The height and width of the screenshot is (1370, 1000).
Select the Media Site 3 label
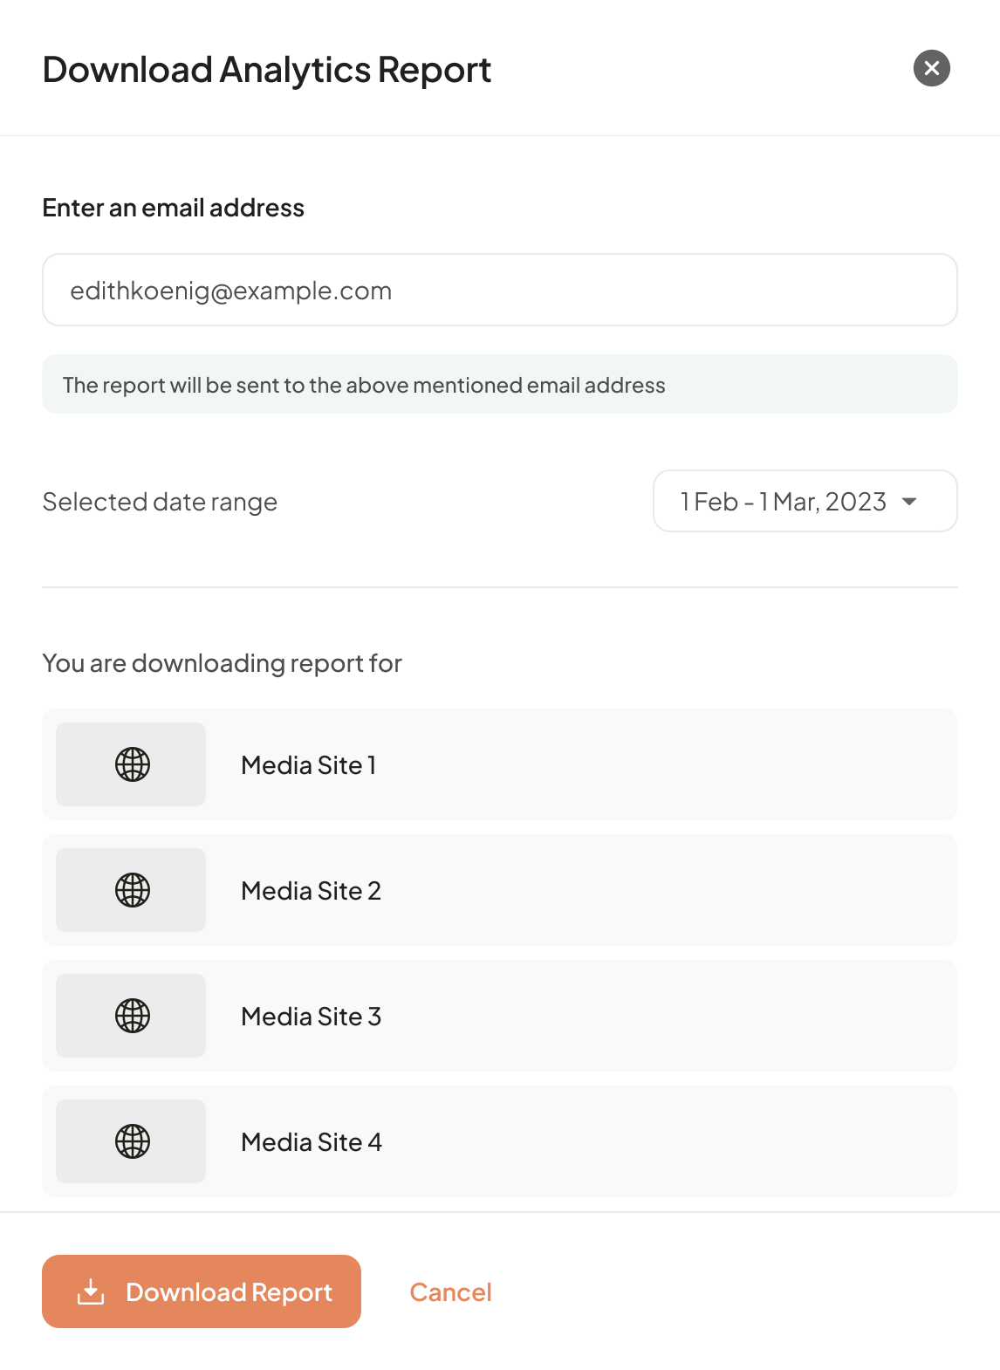(x=312, y=1017)
